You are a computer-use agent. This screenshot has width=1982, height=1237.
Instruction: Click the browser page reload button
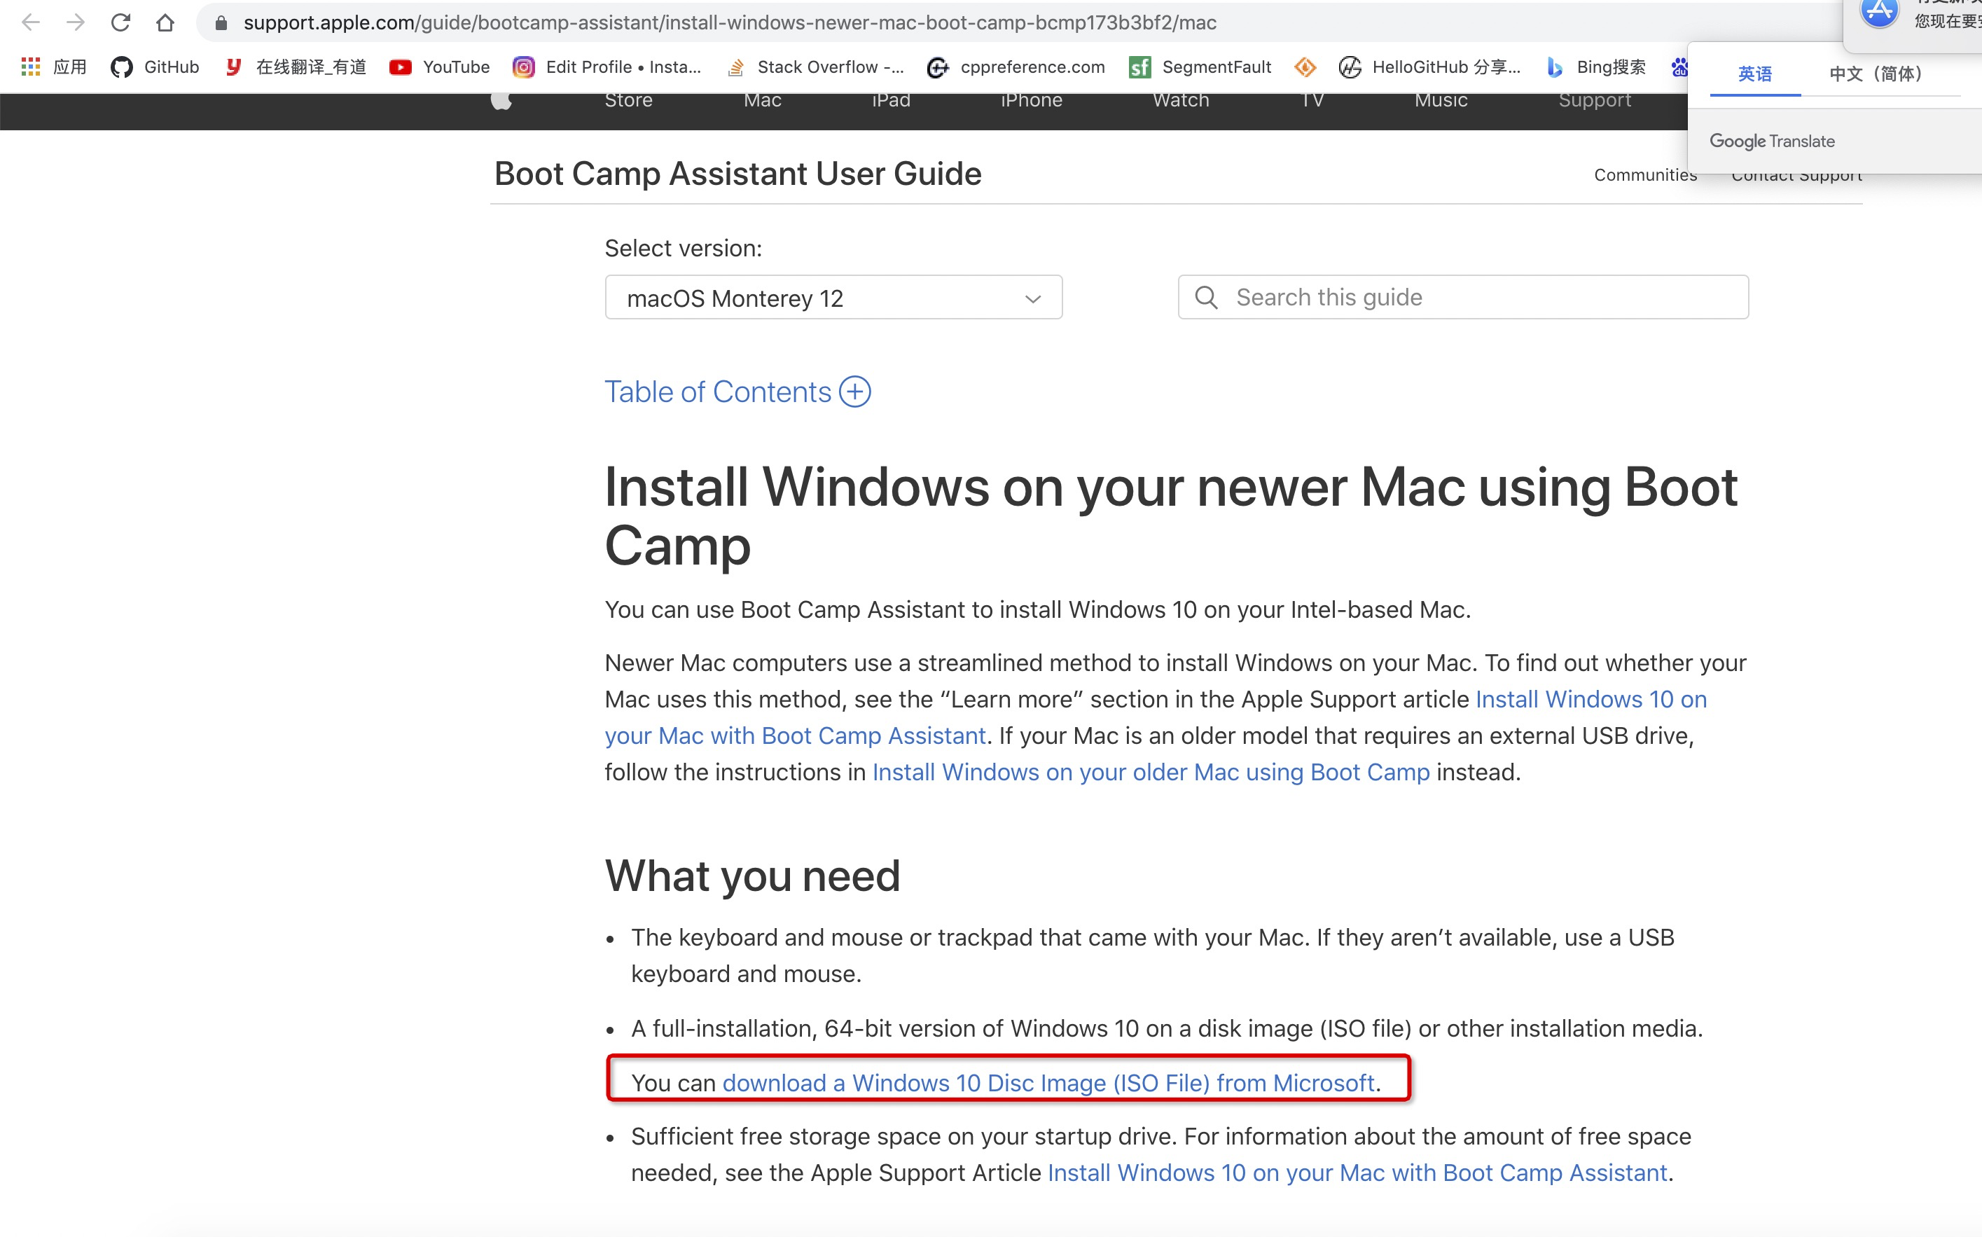coord(120,22)
